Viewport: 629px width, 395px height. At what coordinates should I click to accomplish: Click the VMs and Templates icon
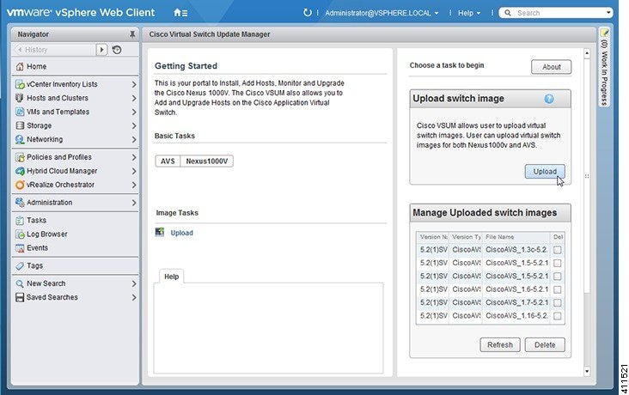[20, 112]
